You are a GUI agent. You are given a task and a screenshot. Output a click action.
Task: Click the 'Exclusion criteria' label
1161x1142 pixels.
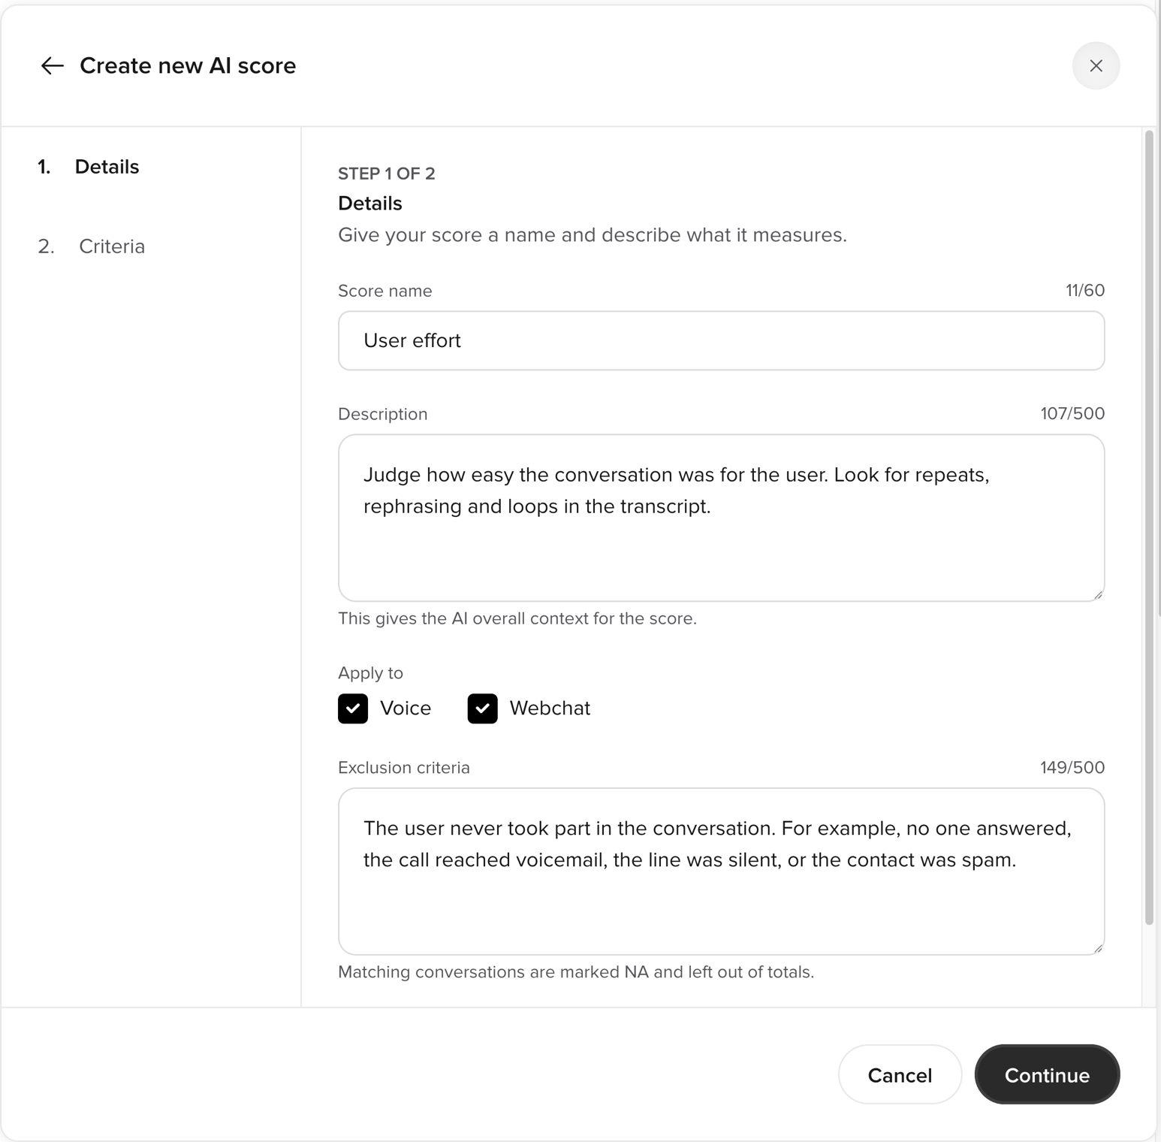click(404, 768)
